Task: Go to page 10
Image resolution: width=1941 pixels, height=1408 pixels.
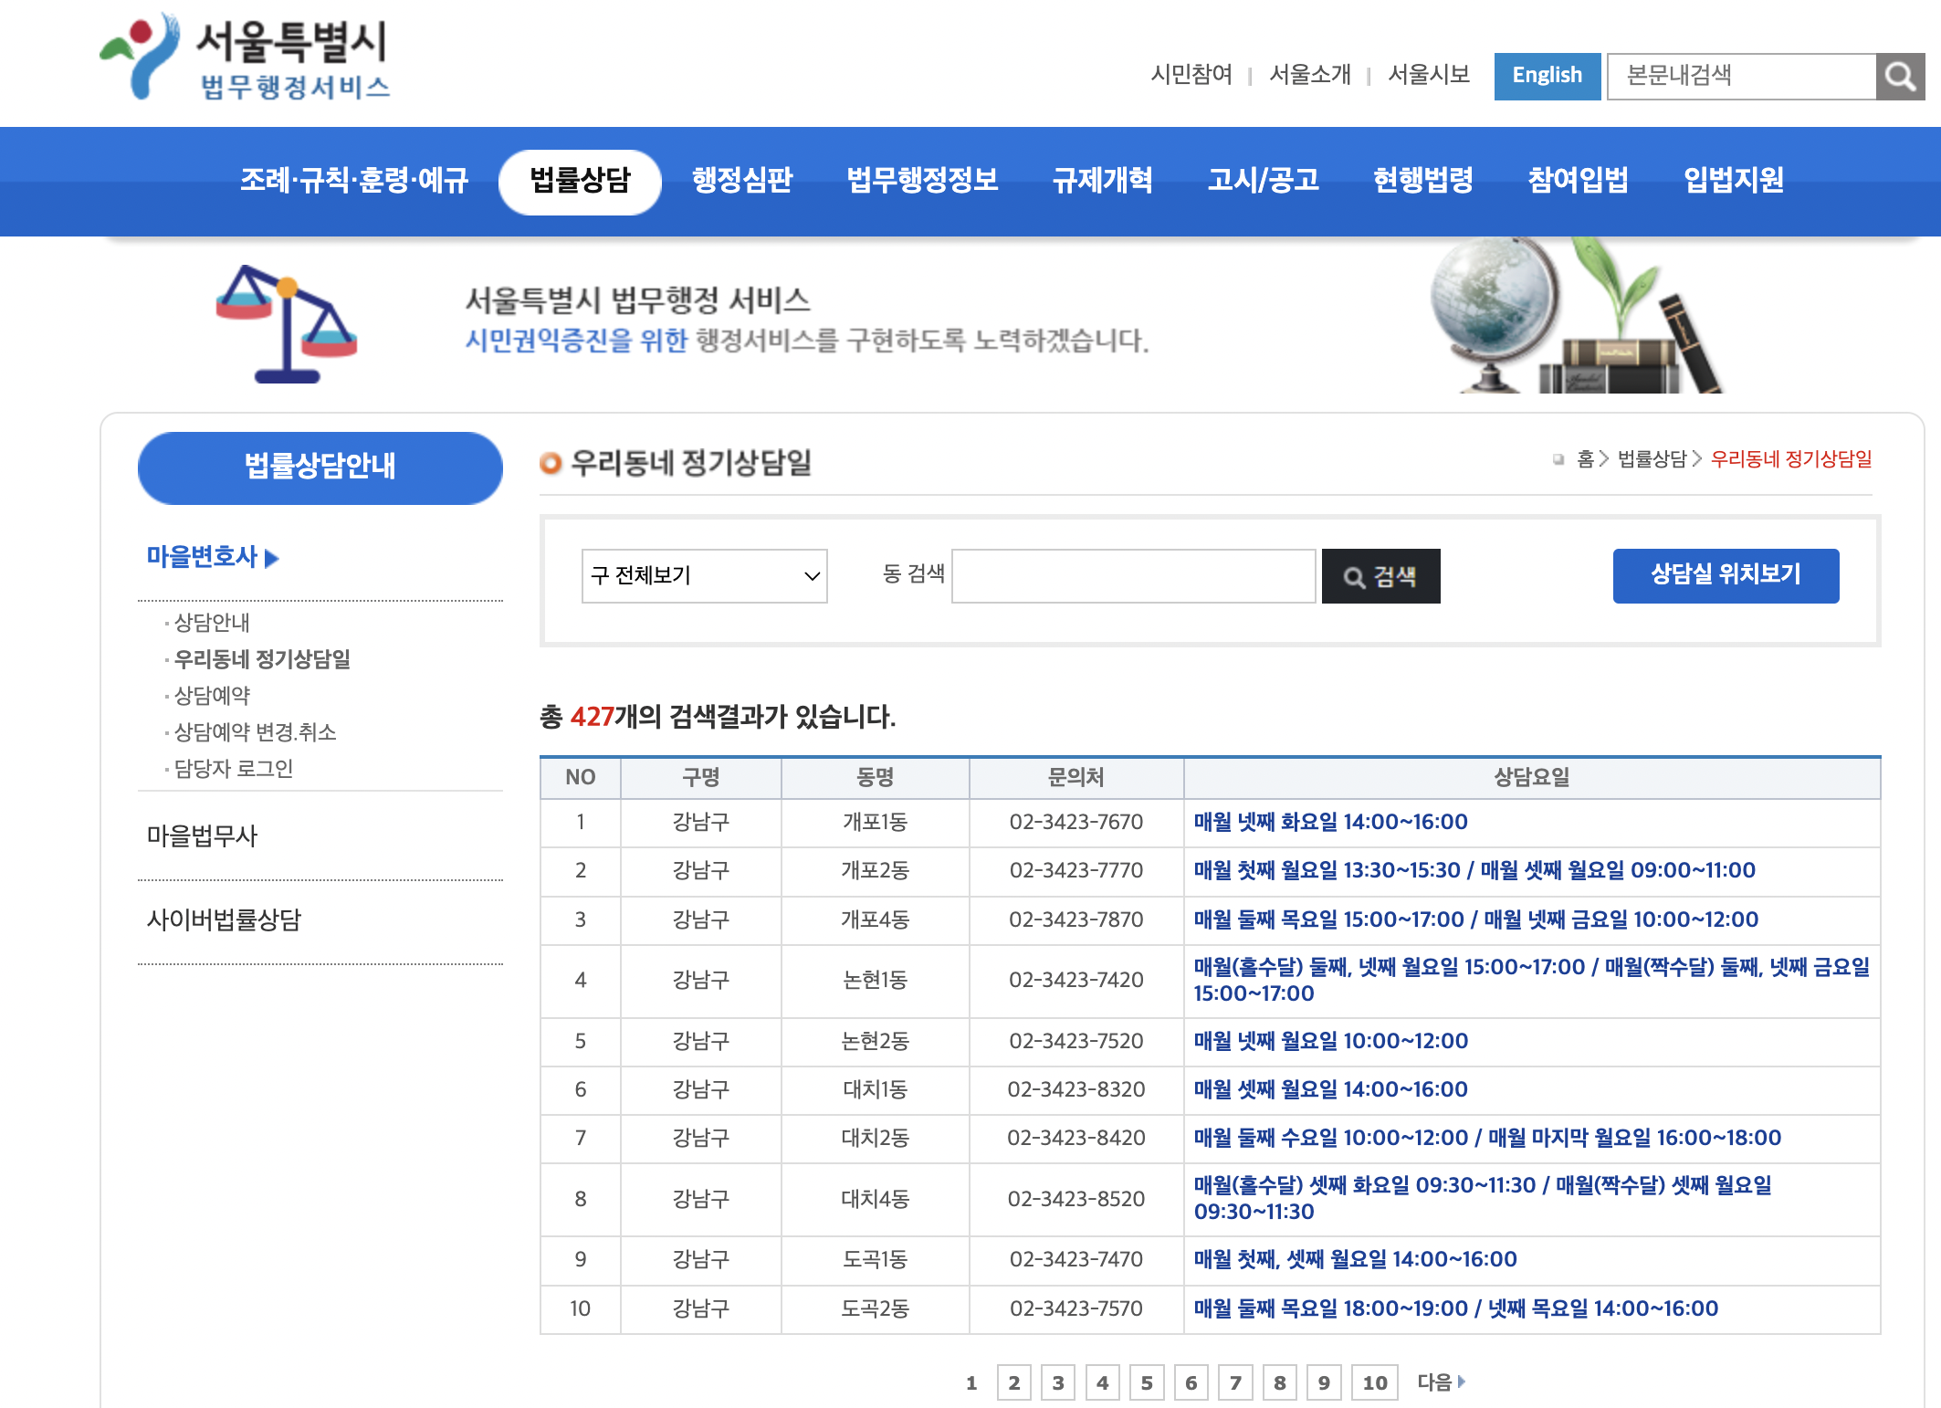Action: [1375, 1382]
